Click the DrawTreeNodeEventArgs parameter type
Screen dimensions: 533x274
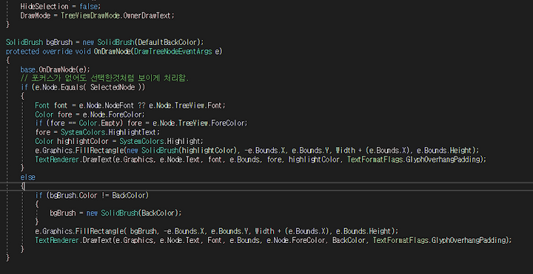coord(173,52)
